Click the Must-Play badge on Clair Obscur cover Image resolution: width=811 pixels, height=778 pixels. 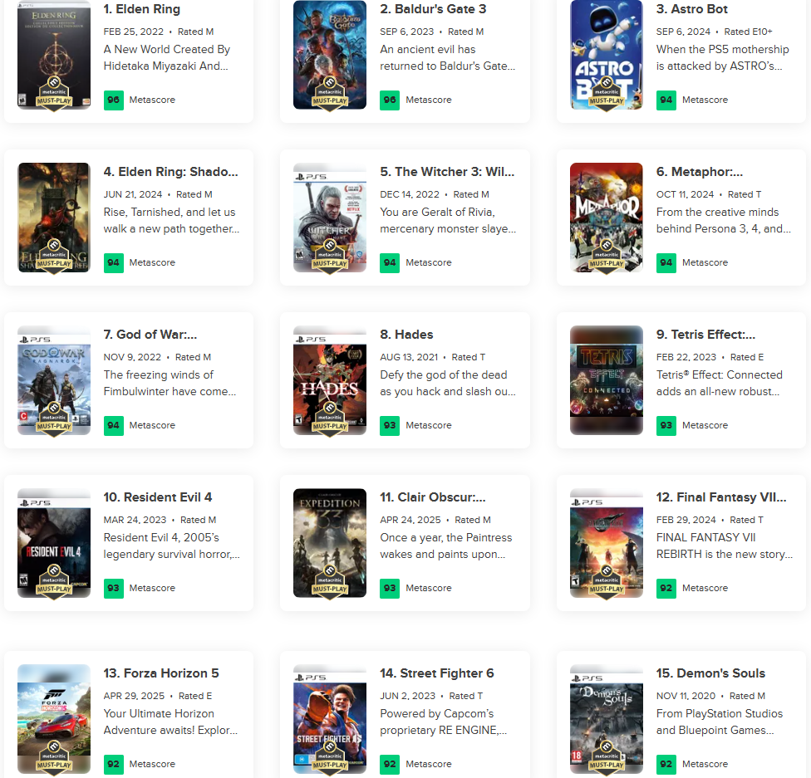pyautogui.click(x=330, y=582)
